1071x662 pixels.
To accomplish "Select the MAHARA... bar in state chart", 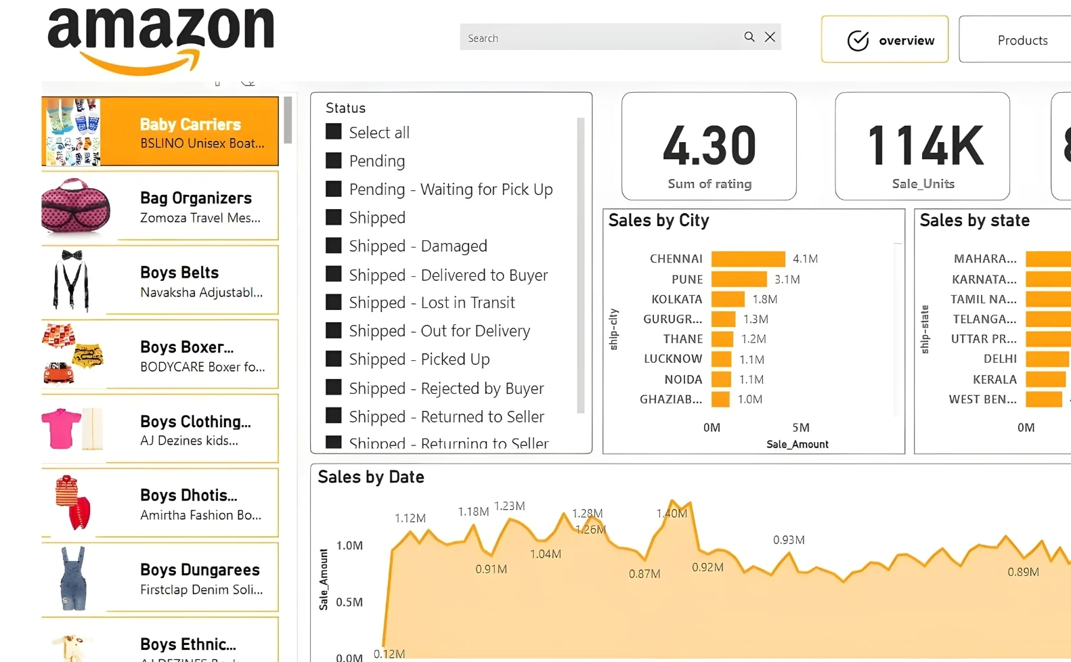I will tap(1048, 259).
